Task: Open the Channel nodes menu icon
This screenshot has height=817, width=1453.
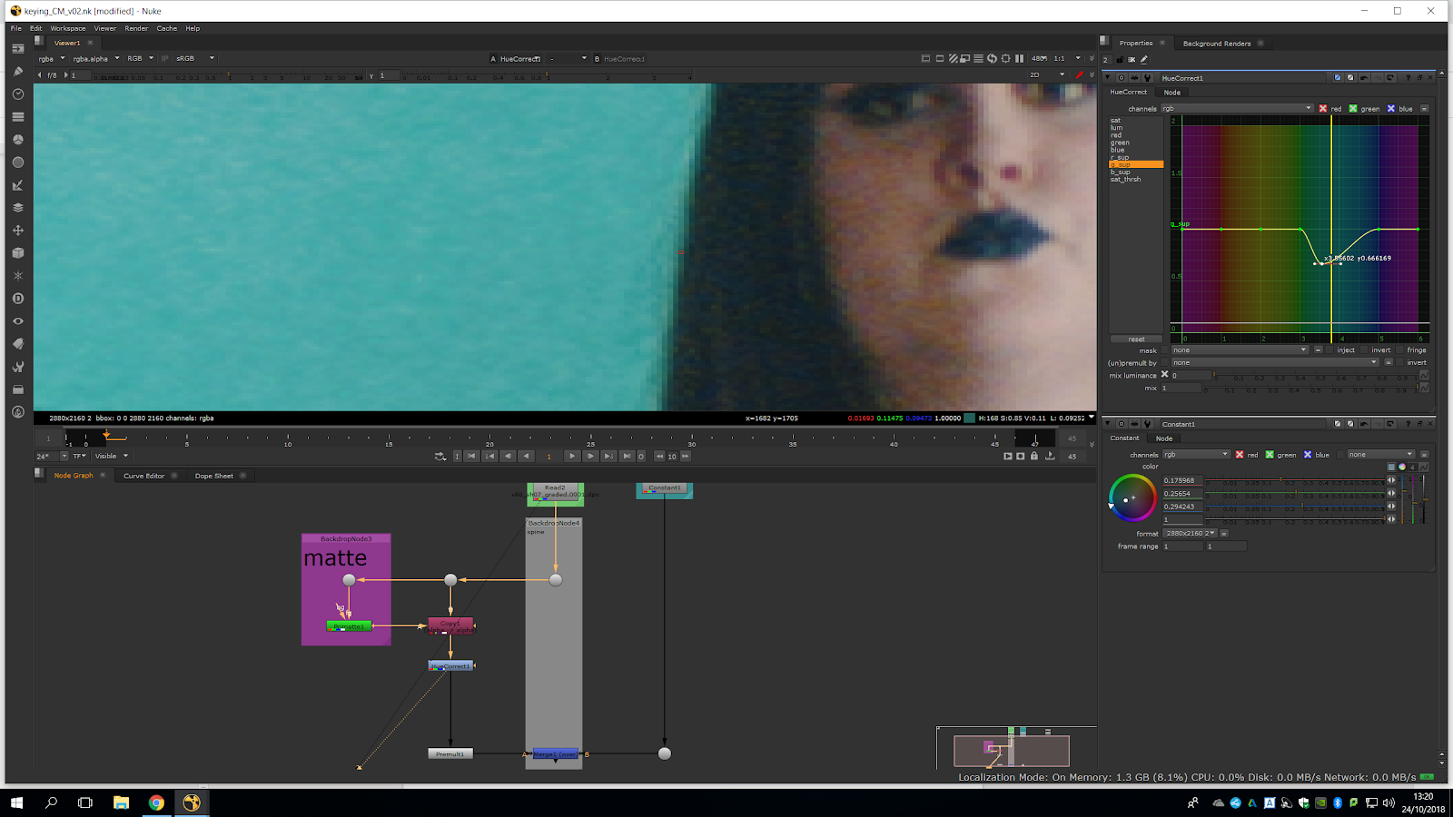Action: click(x=18, y=117)
